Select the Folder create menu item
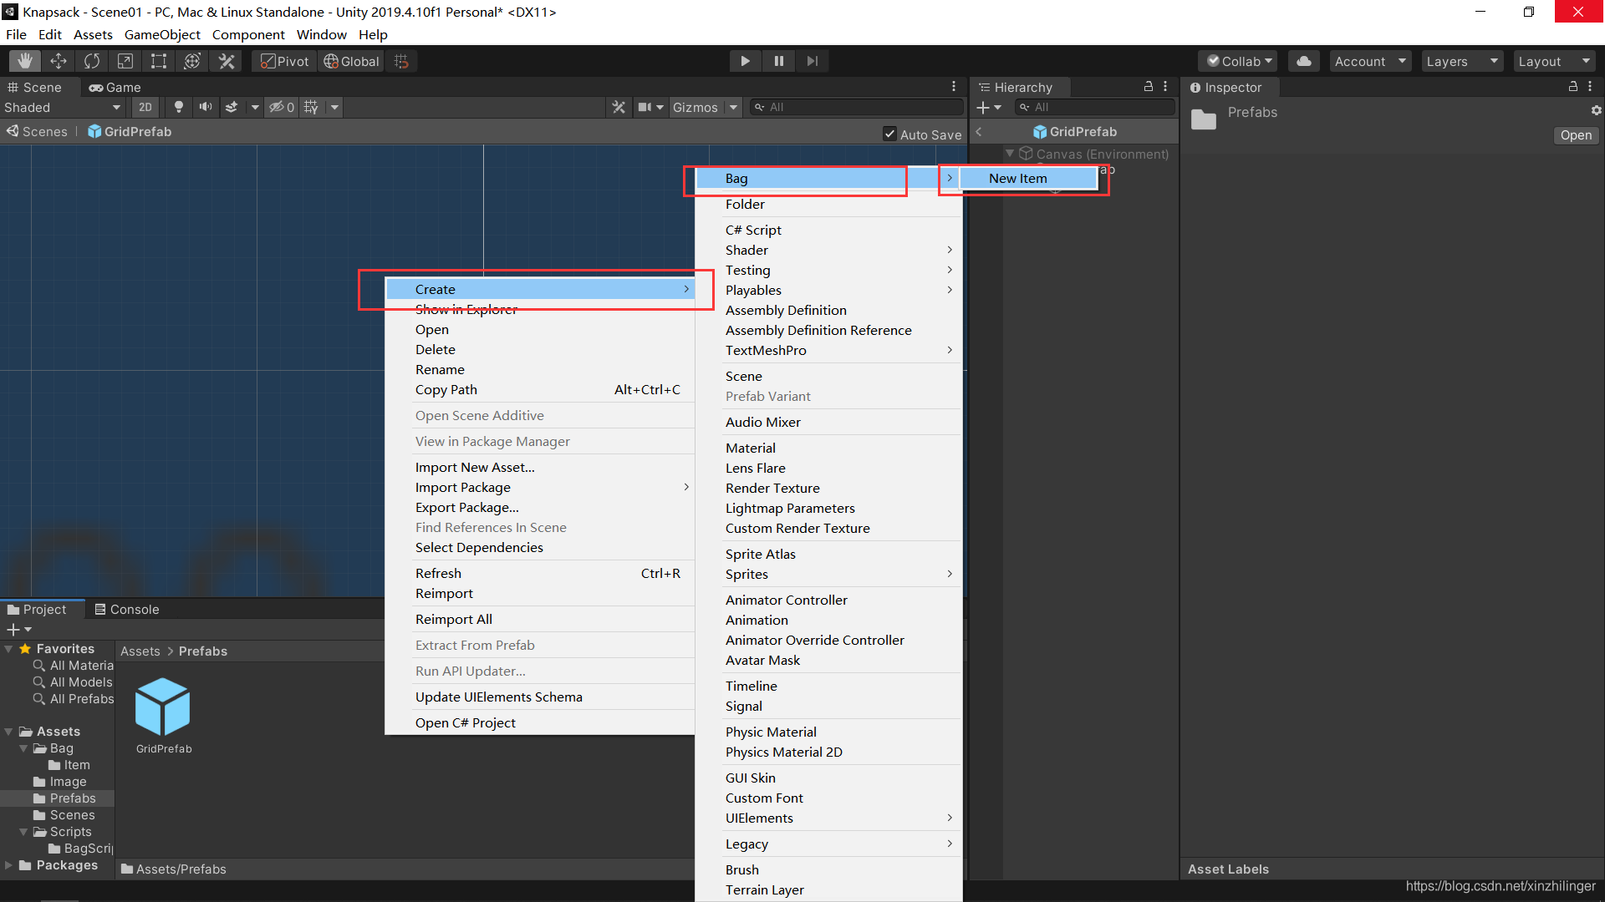This screenshot has height=902, width=1605. pyautogui.click(x=744, y=204)
